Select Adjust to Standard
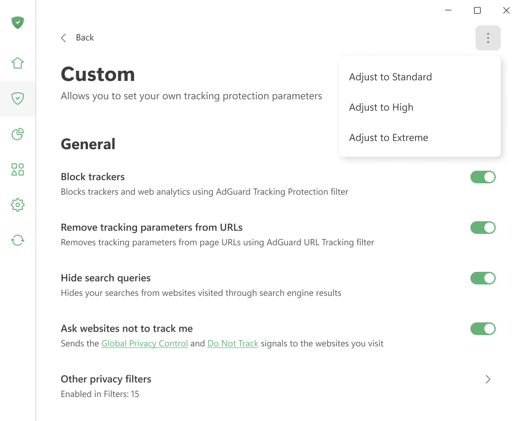Screen dimensions: 521x421 (x=390, y=77)
